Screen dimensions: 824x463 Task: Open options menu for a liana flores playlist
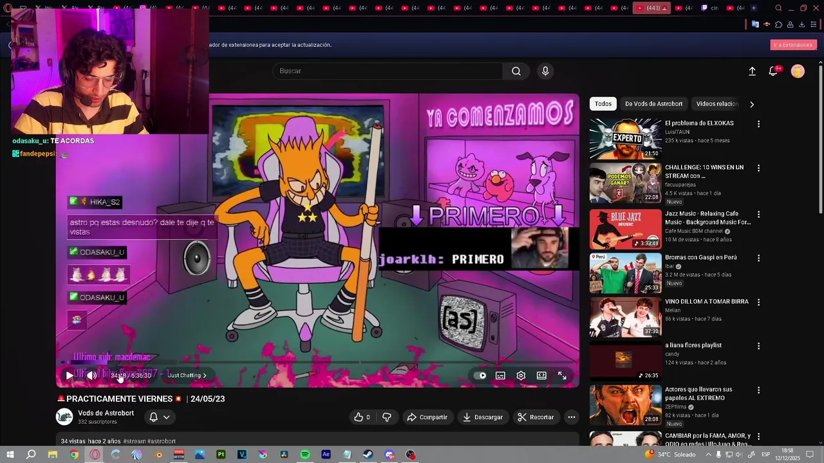point(758,346)
